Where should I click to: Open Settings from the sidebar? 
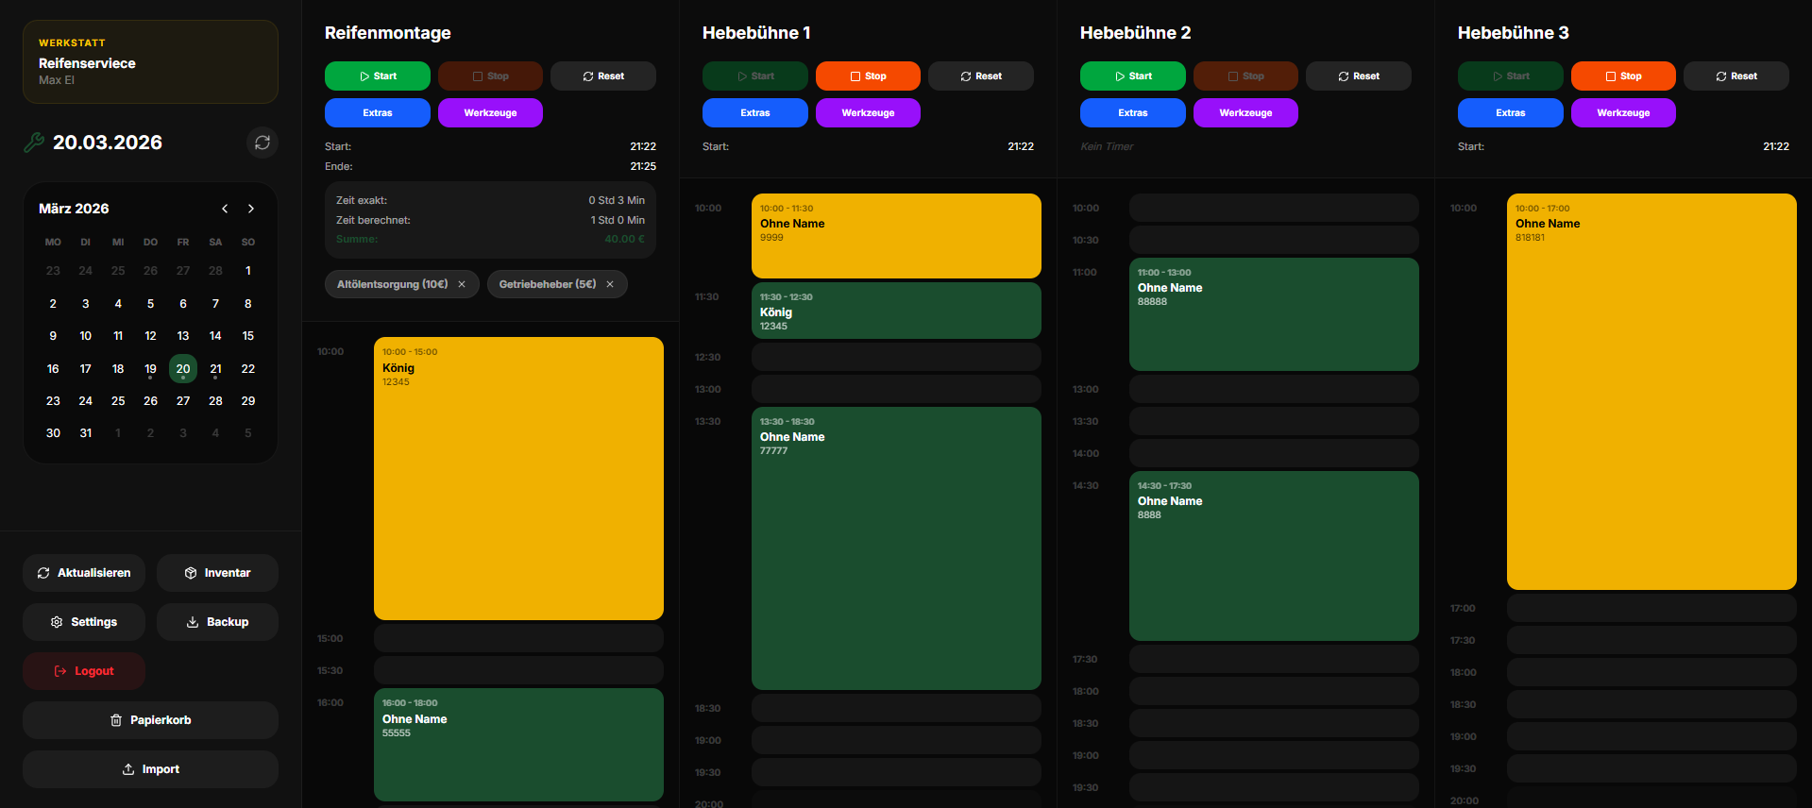coord(84,622)
